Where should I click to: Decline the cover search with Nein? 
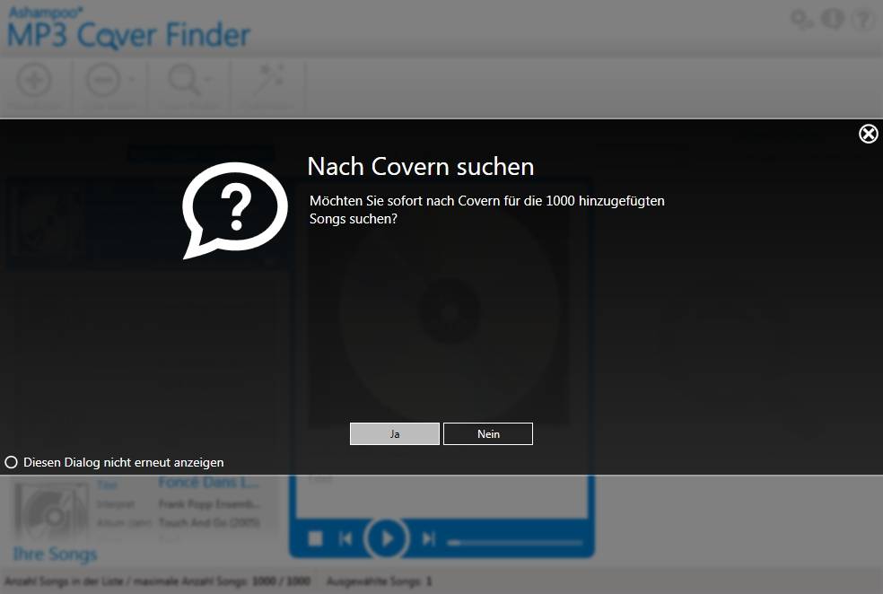click(x=487, y=433)
